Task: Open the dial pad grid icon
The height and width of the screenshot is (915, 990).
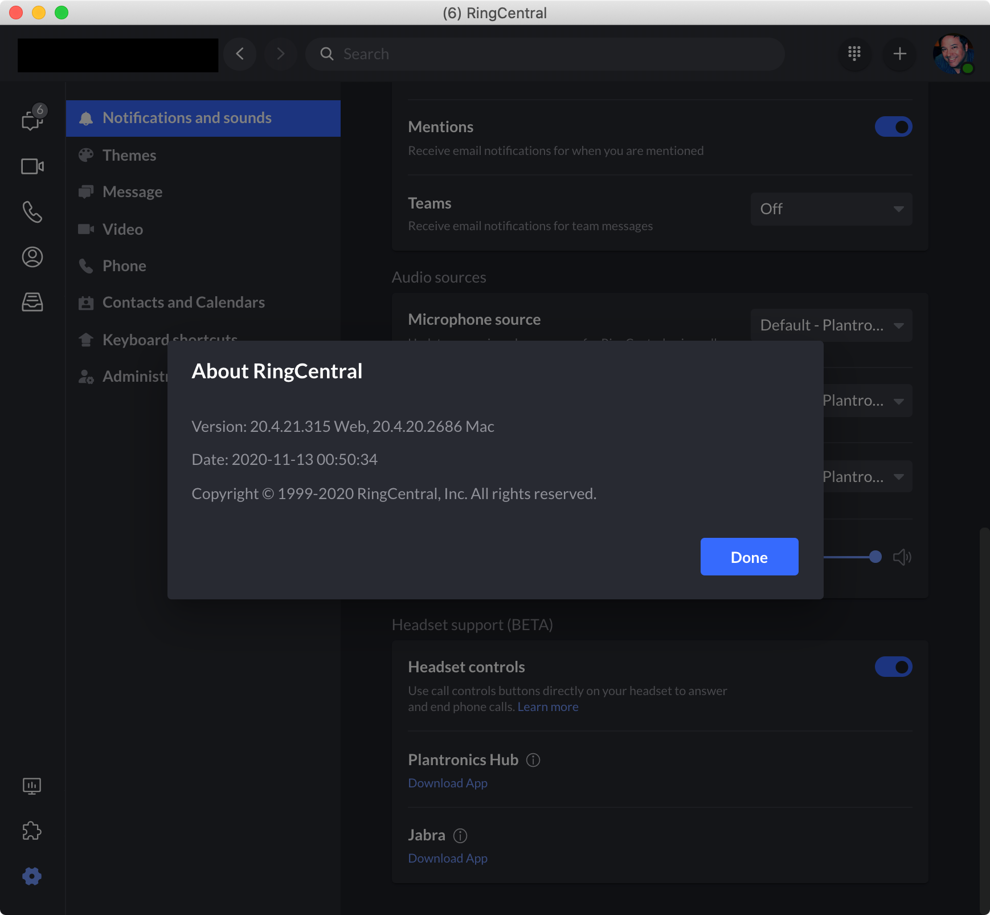Action: click(854, 54)
